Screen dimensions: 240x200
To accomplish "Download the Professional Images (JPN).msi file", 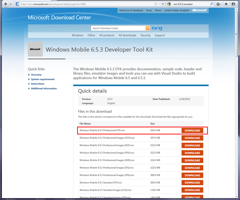I will point(192,175).
